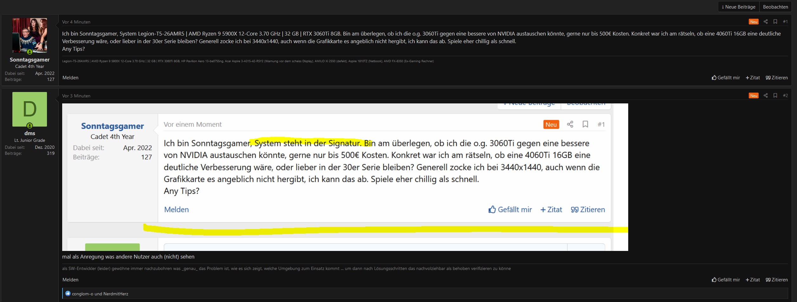
Task: Toggle bookmark on Sonntagsgamer's post
Action: coord(775,22)
